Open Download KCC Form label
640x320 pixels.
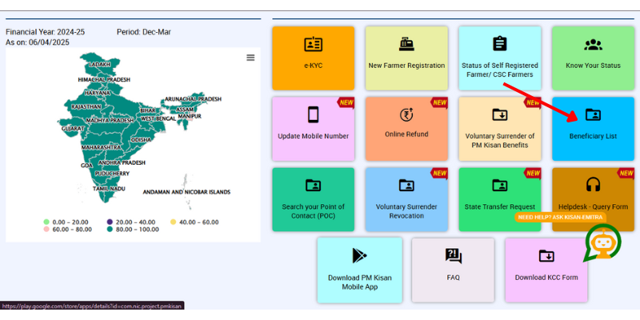[x=546, y=277]
